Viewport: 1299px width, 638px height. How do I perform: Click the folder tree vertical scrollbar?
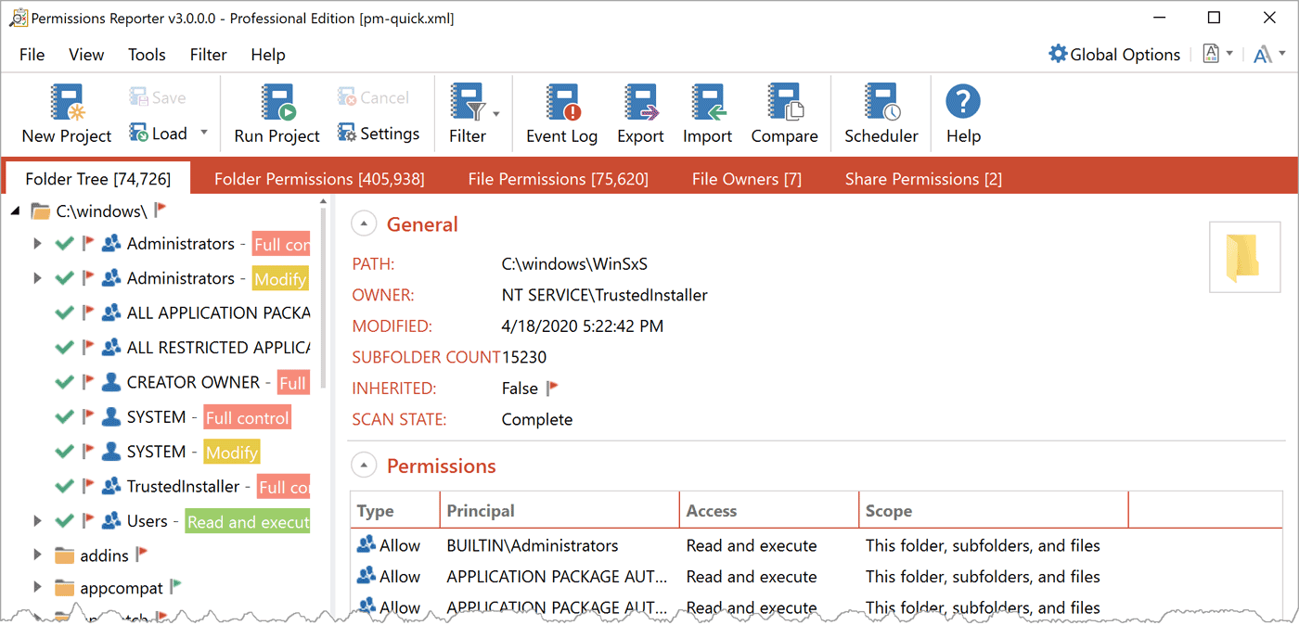(x=324, y=299)
